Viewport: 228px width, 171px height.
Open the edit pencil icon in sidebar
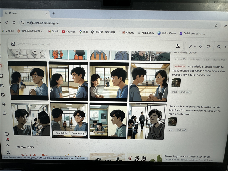2,76
